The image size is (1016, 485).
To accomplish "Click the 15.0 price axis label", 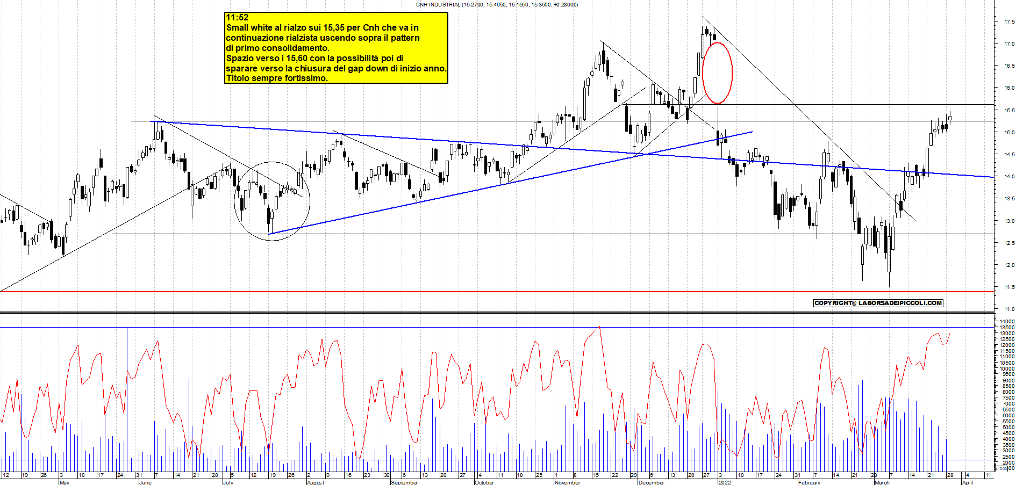I will (x=1009, y=133).
